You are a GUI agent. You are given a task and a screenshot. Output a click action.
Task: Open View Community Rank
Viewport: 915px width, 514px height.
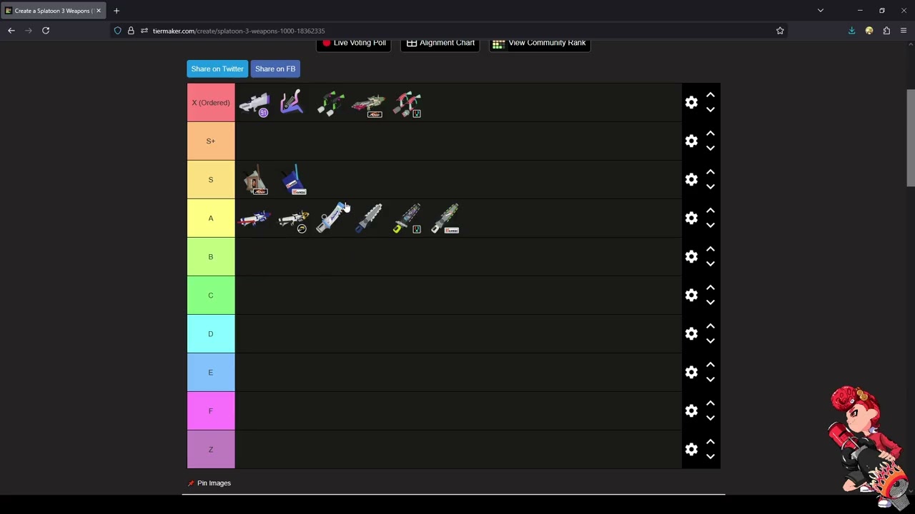540,44
